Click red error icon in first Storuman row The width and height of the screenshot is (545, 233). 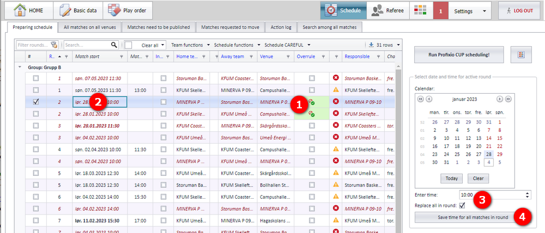(336, 78)
